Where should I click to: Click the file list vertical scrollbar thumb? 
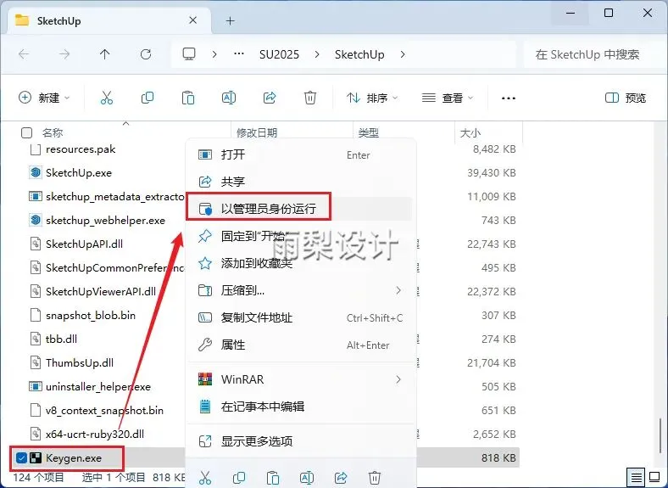[660, 437]
